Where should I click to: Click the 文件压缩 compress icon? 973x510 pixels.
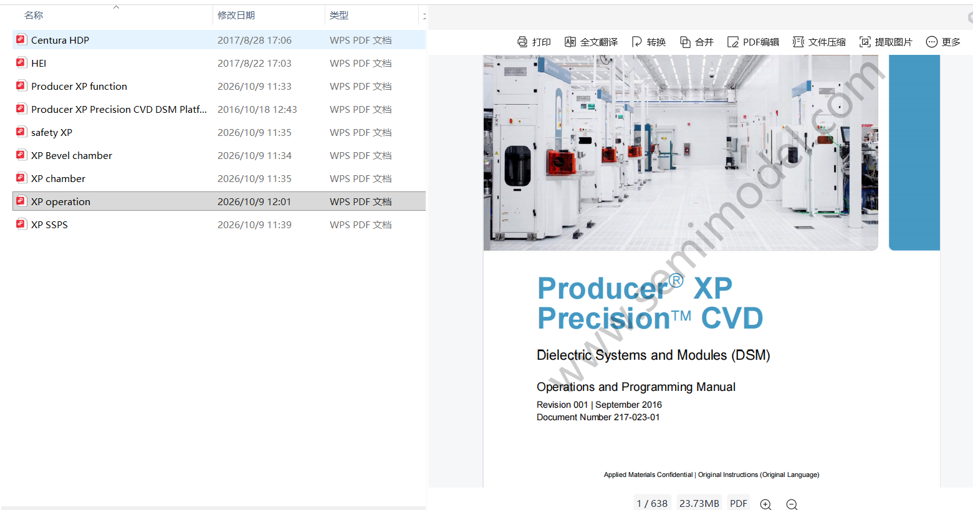pyautogui.click(x=798, y=42)
